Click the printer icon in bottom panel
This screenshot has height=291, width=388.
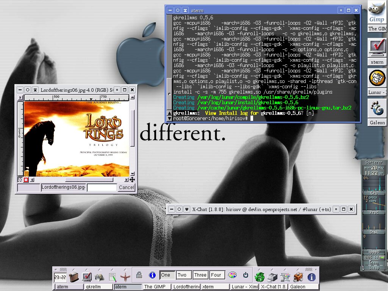[272, 277]
